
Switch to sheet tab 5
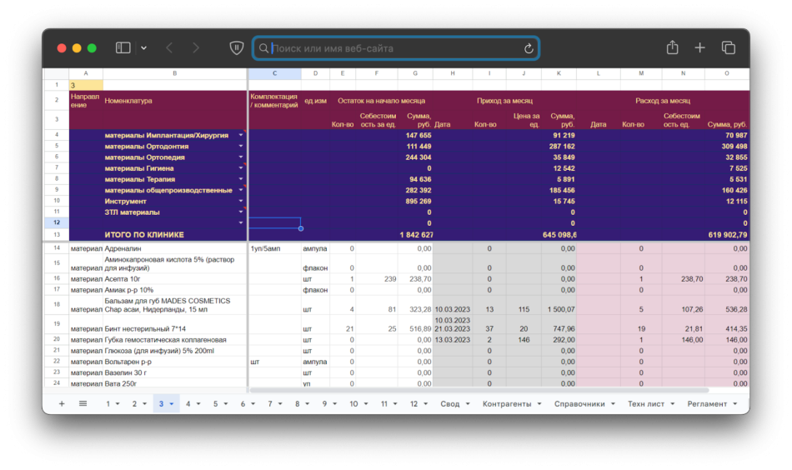(215, 404)
